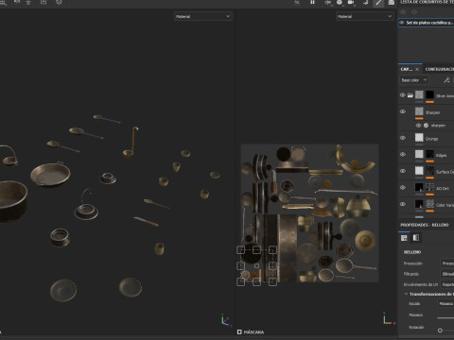The image size is (454, 340).
Task: Click the Rotación slider knob
Action: (440, 331)
